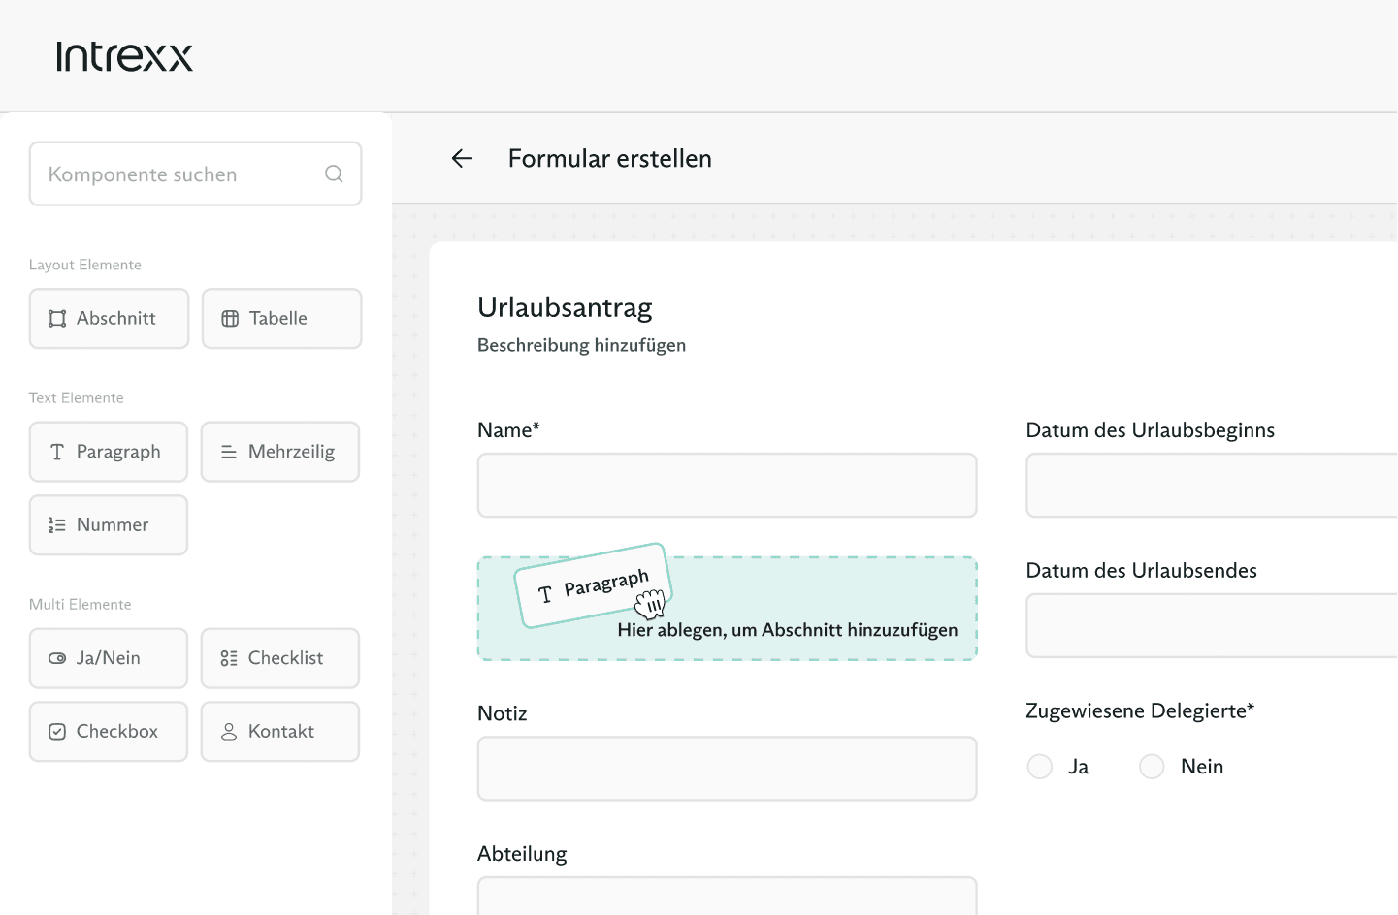Click the back arrow next to Formular erstellen
The image size is (1398, 915).
click(x=462, y=159)
